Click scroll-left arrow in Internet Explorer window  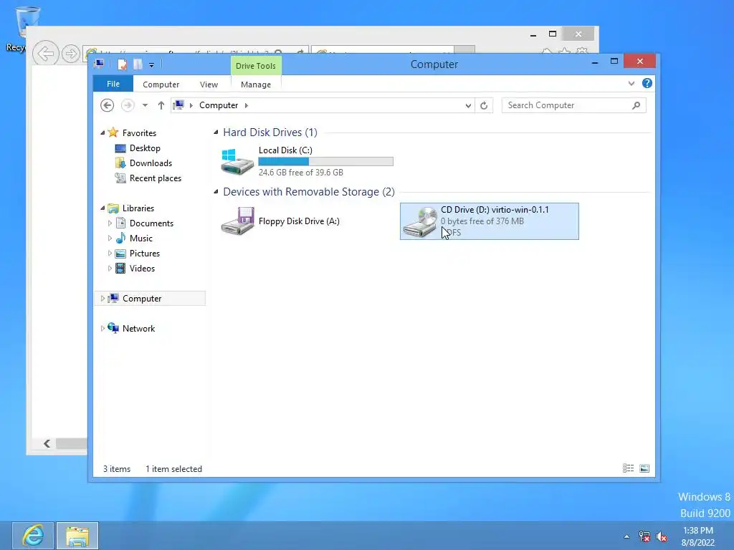tap(47, 443)
